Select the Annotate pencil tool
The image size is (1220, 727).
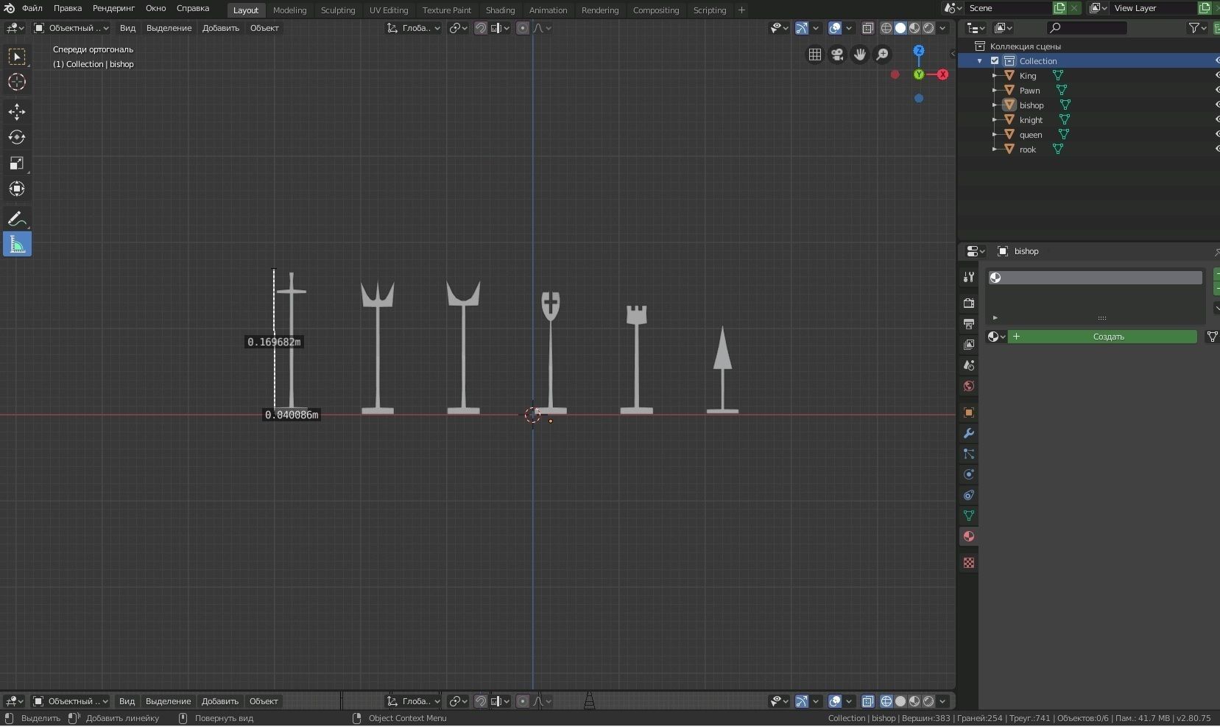(17, 219)
